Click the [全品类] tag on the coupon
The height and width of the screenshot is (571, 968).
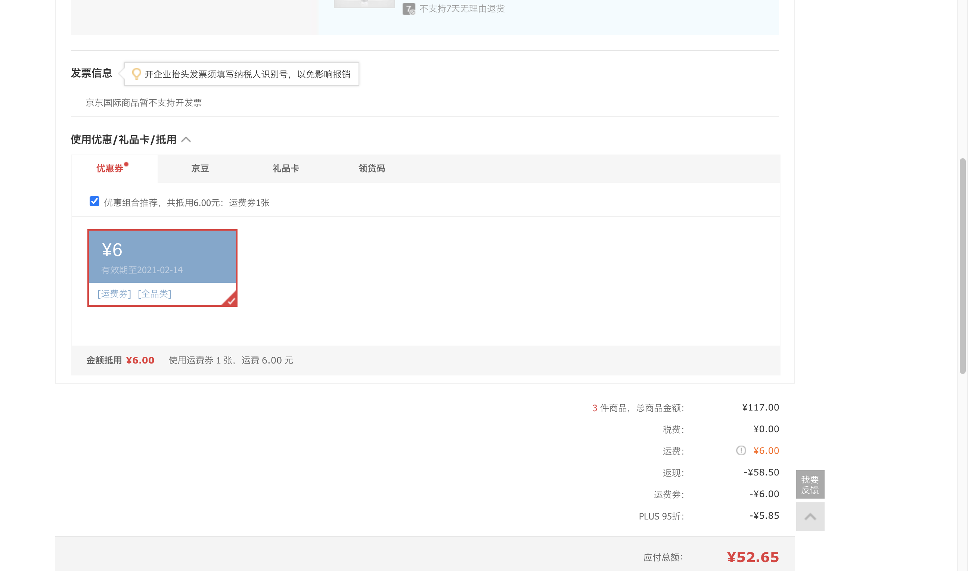[154, 294]
